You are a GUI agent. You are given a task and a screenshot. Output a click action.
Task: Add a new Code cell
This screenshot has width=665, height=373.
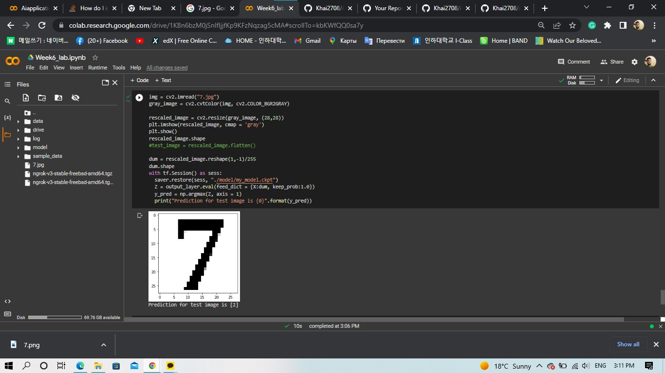140,80
